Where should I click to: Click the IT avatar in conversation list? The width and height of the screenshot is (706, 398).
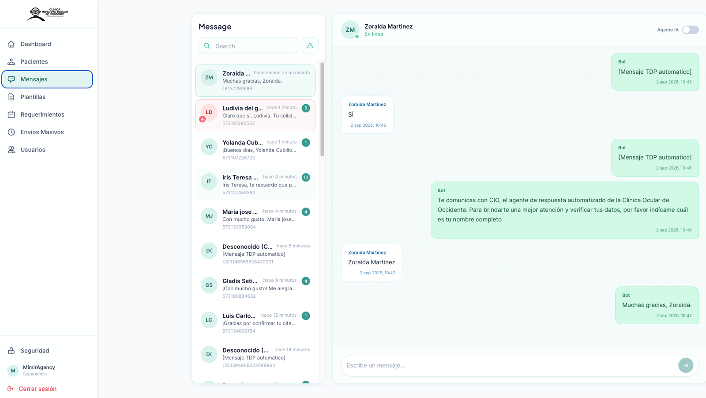click(x=209, y=182)
